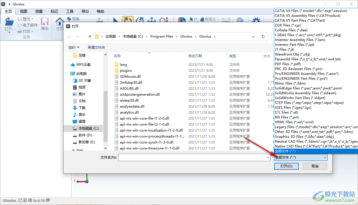Open 下载 downloads in navigation pane
The height and width of the screenshot is (205, 358).
[x=79, y=108]
